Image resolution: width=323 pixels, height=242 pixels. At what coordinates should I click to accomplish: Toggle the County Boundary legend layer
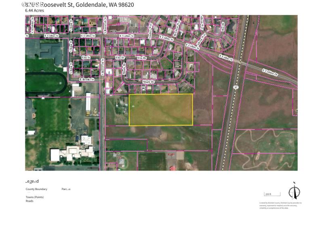pyautogui.click(x=36, y=189)
